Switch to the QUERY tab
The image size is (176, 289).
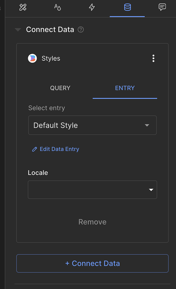point(60,88)
